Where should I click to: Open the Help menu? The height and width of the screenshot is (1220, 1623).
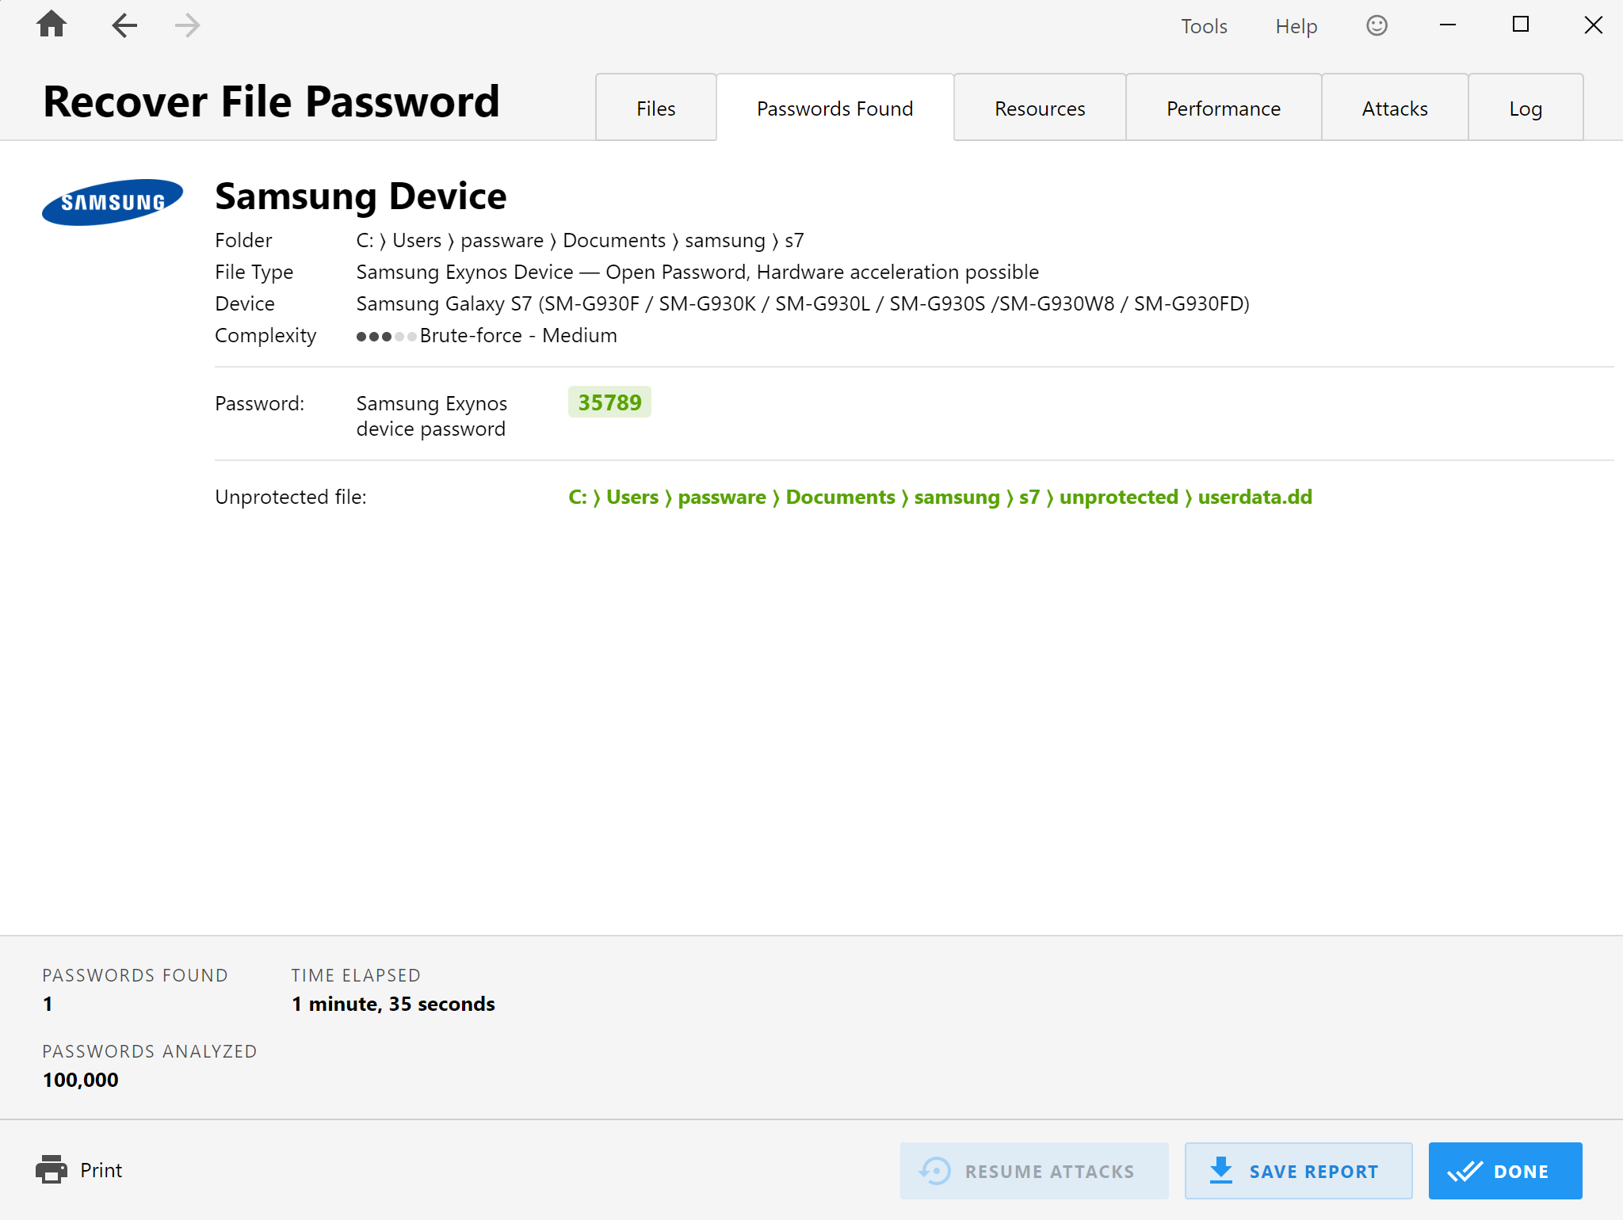click(x=1296, y=26)
